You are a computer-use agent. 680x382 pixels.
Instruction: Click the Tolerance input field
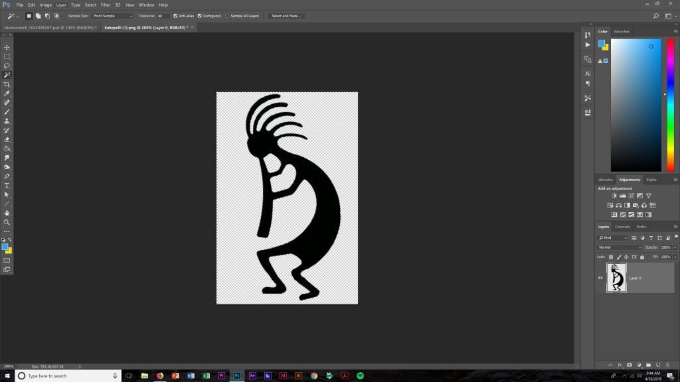click(x=163, y=16)
